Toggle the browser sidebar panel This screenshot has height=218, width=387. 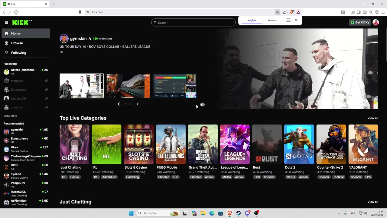[x=359, y=12]
